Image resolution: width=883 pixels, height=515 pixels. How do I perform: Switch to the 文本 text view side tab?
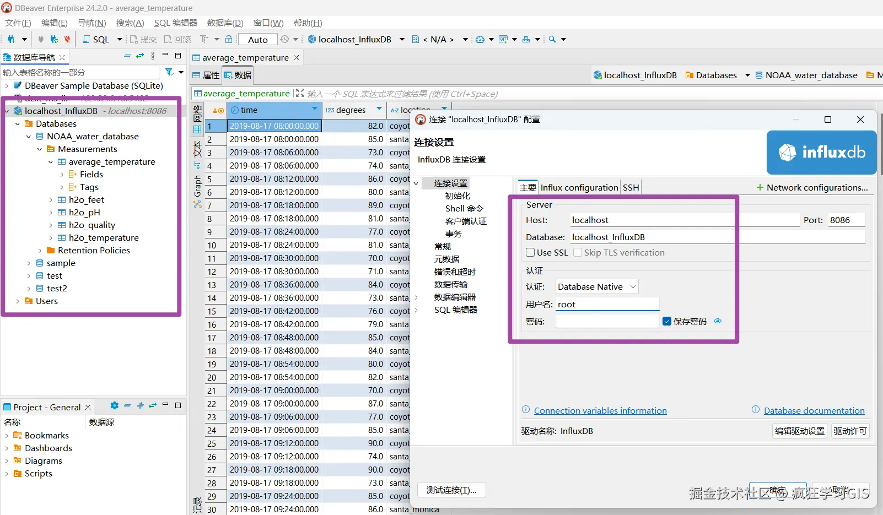197,155
